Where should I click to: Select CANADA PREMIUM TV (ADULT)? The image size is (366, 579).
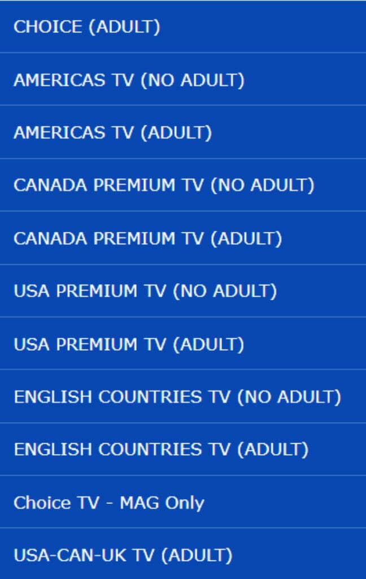click(183, 238)
